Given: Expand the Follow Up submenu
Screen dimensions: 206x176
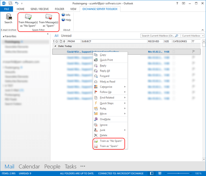Looking at the screenshot, I should 110,92.
